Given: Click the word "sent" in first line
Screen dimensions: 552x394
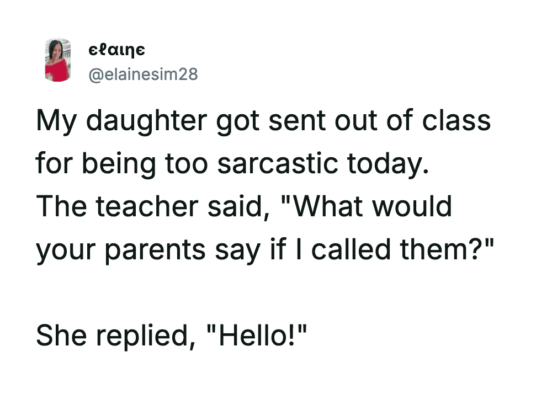Looking at the screenshot, I should [296, 121].
